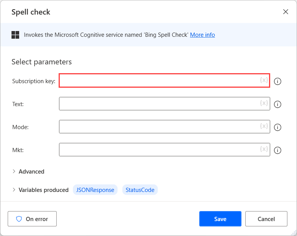This screenshot has height=236, width=297.
Task: Click info icon beside Mode field
Action: point(278,127)
